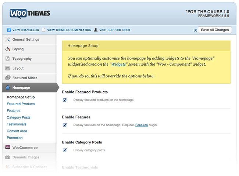Click 'Enable Category Posts' heading
Image resolution: width=239 pixels, height=176 pixels.
(x=82, y=142)
